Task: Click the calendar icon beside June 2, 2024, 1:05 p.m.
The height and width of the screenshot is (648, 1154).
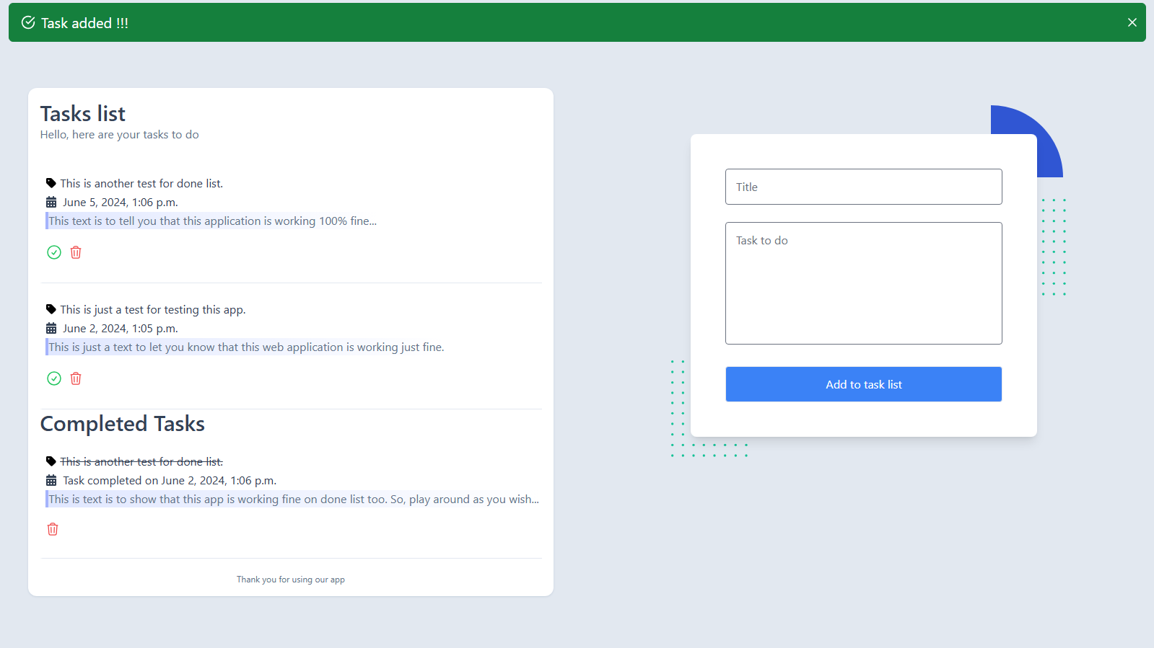Action: (x=51, y=328)
